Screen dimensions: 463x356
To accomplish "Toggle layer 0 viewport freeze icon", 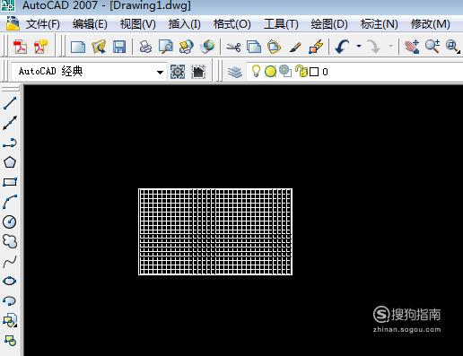I will tap(285, 71).
